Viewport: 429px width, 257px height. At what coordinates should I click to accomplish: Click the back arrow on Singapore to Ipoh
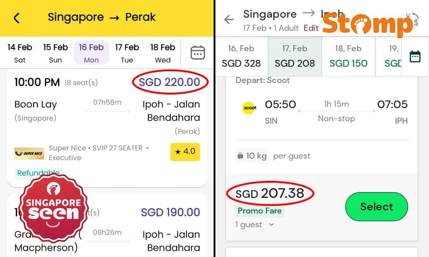tap(228, 20)
